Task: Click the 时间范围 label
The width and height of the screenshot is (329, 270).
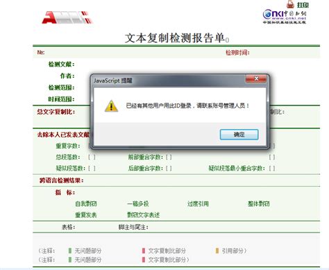Action: tap(61, 99)
